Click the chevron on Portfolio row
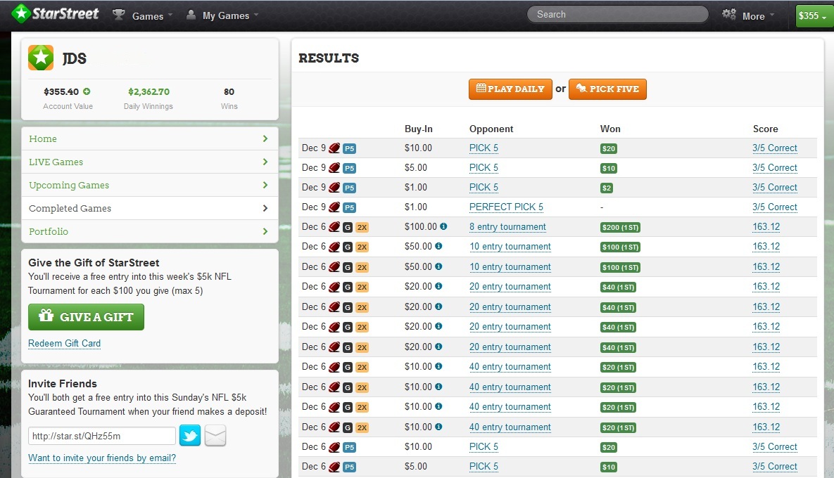Screen dimensions: 834x478 (265, 231)
